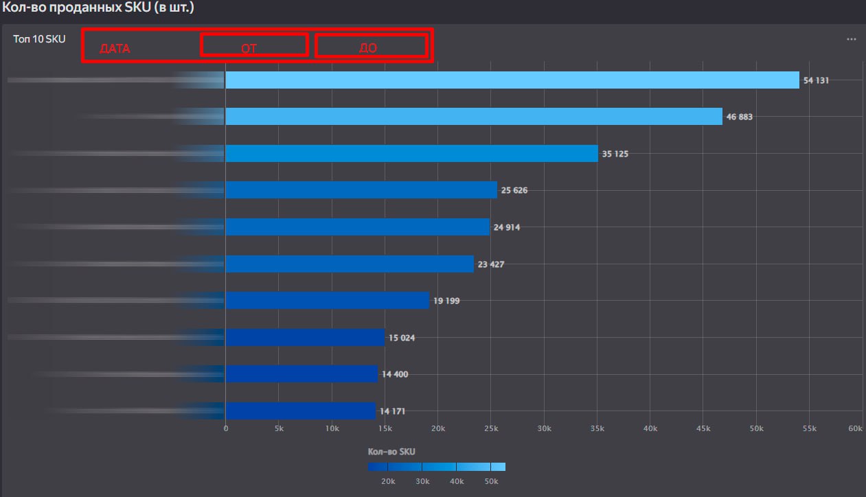This screenshot has height=497, width=866.
Task: Click the top bar with 54 131
Action: (512, 80)
